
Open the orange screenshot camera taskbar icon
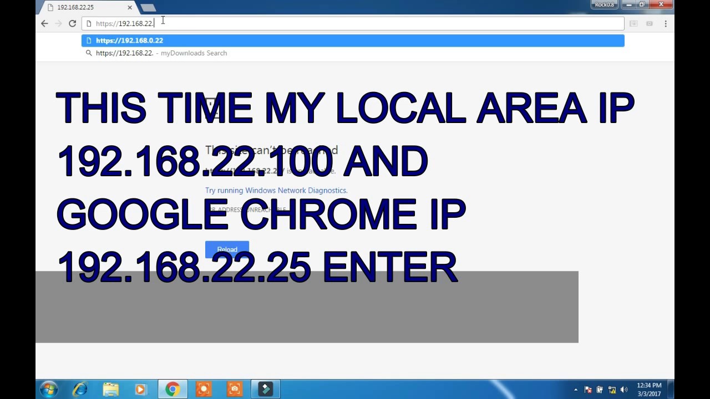[x=235, y=390]
